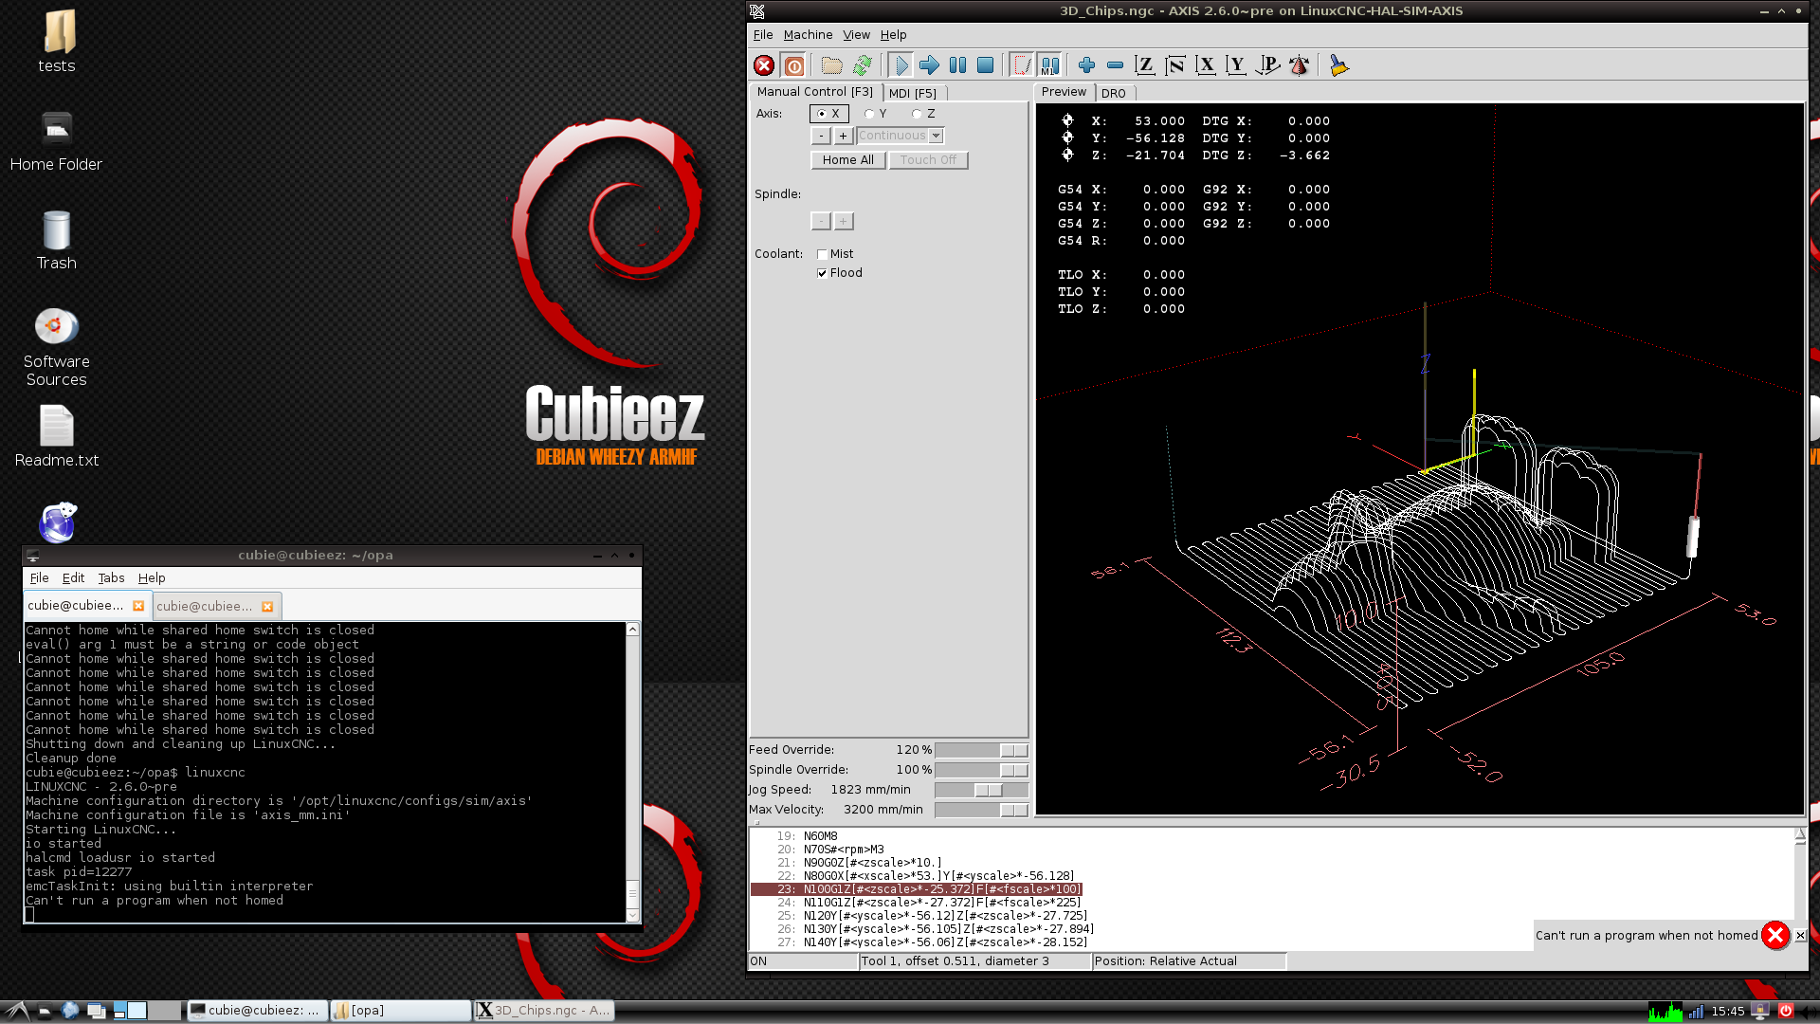Click the Touch Off button
Screen dimensions: 1820x1024
[x=928, y=160]
